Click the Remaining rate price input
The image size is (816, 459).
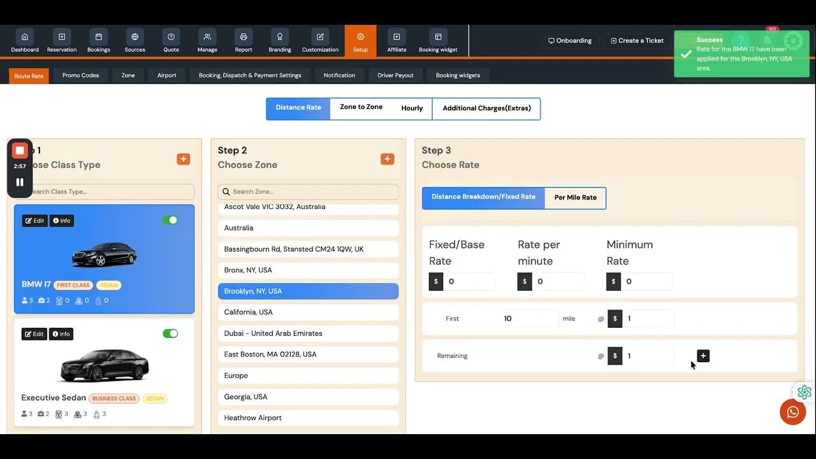point(648,356)
